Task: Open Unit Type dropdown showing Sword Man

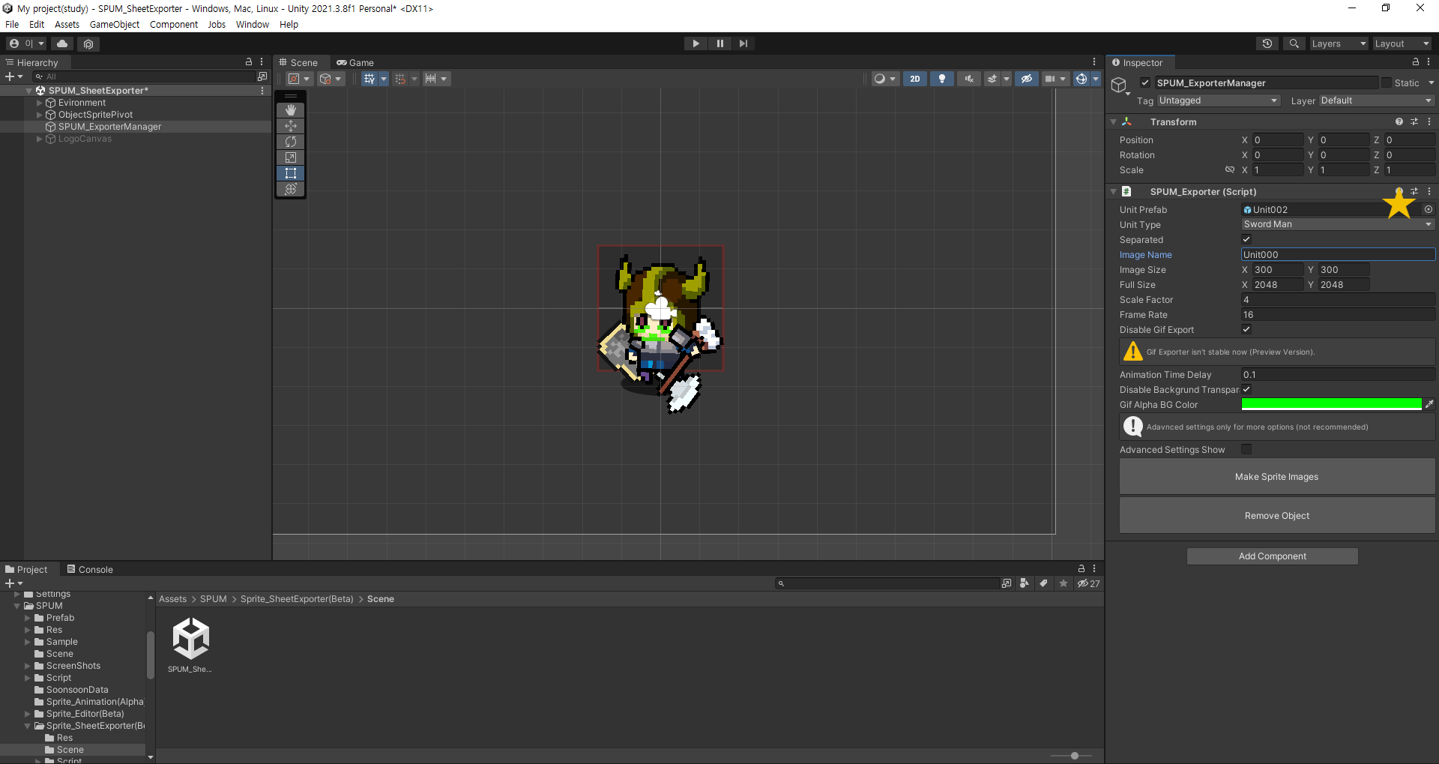Action: pos(1338,224)
